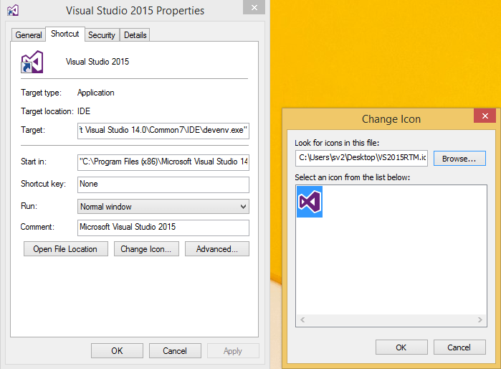
Task: Switch to the General tab
Action: pyautogui.click(x=29, y=35)
